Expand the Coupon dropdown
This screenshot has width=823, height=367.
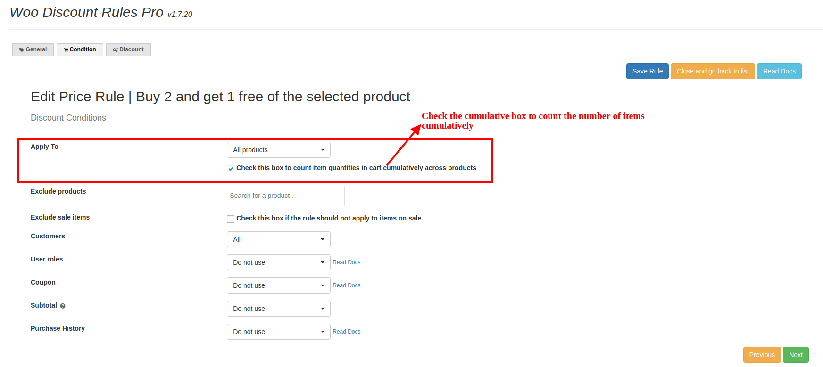(278, 285)
